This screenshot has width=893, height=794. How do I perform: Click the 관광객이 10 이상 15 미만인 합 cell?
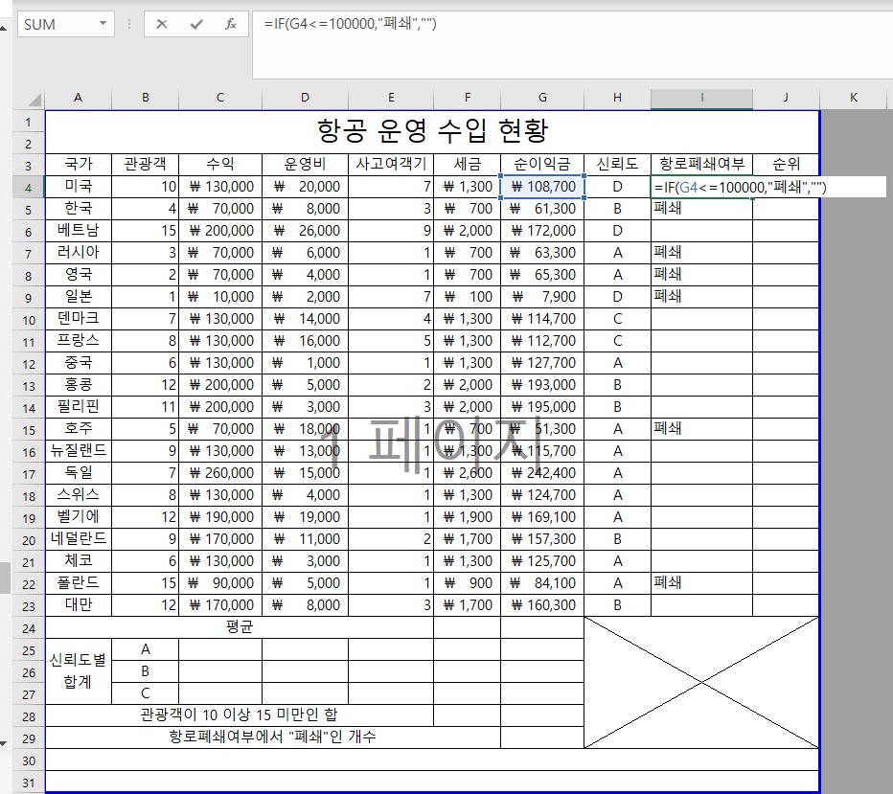(240, 715)
